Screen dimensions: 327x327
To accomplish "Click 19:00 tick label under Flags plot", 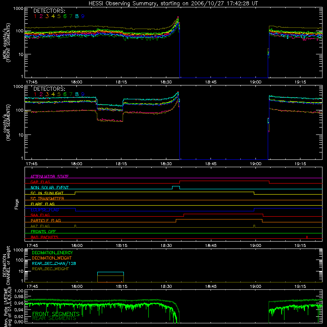I will (x=255, y=246).
